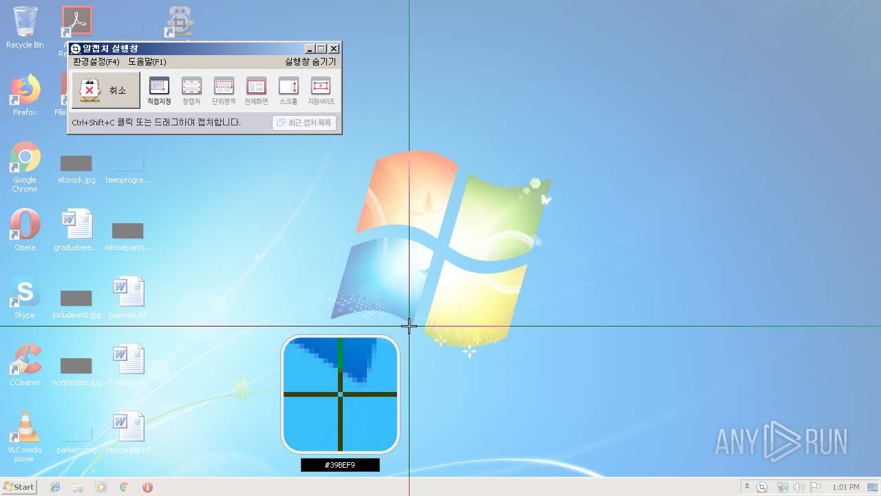
Task: Select the baserisk.rtf document
Action: [x=128, y=298]
